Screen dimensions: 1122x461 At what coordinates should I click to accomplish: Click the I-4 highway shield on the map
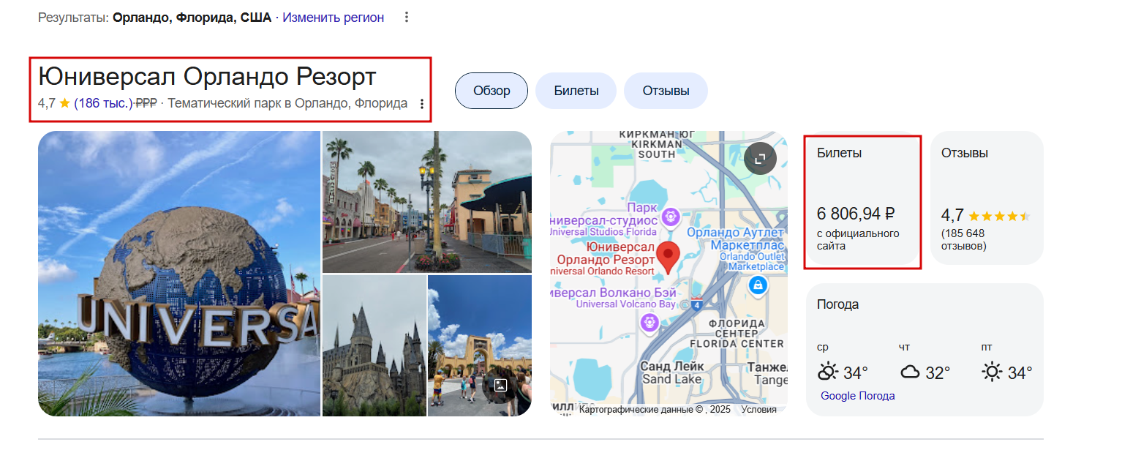point(696,304)
